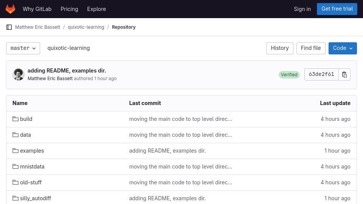The width and height of the screenshot is (363, 204).
Task: Click the data folder icon
Action: [16, 135]
